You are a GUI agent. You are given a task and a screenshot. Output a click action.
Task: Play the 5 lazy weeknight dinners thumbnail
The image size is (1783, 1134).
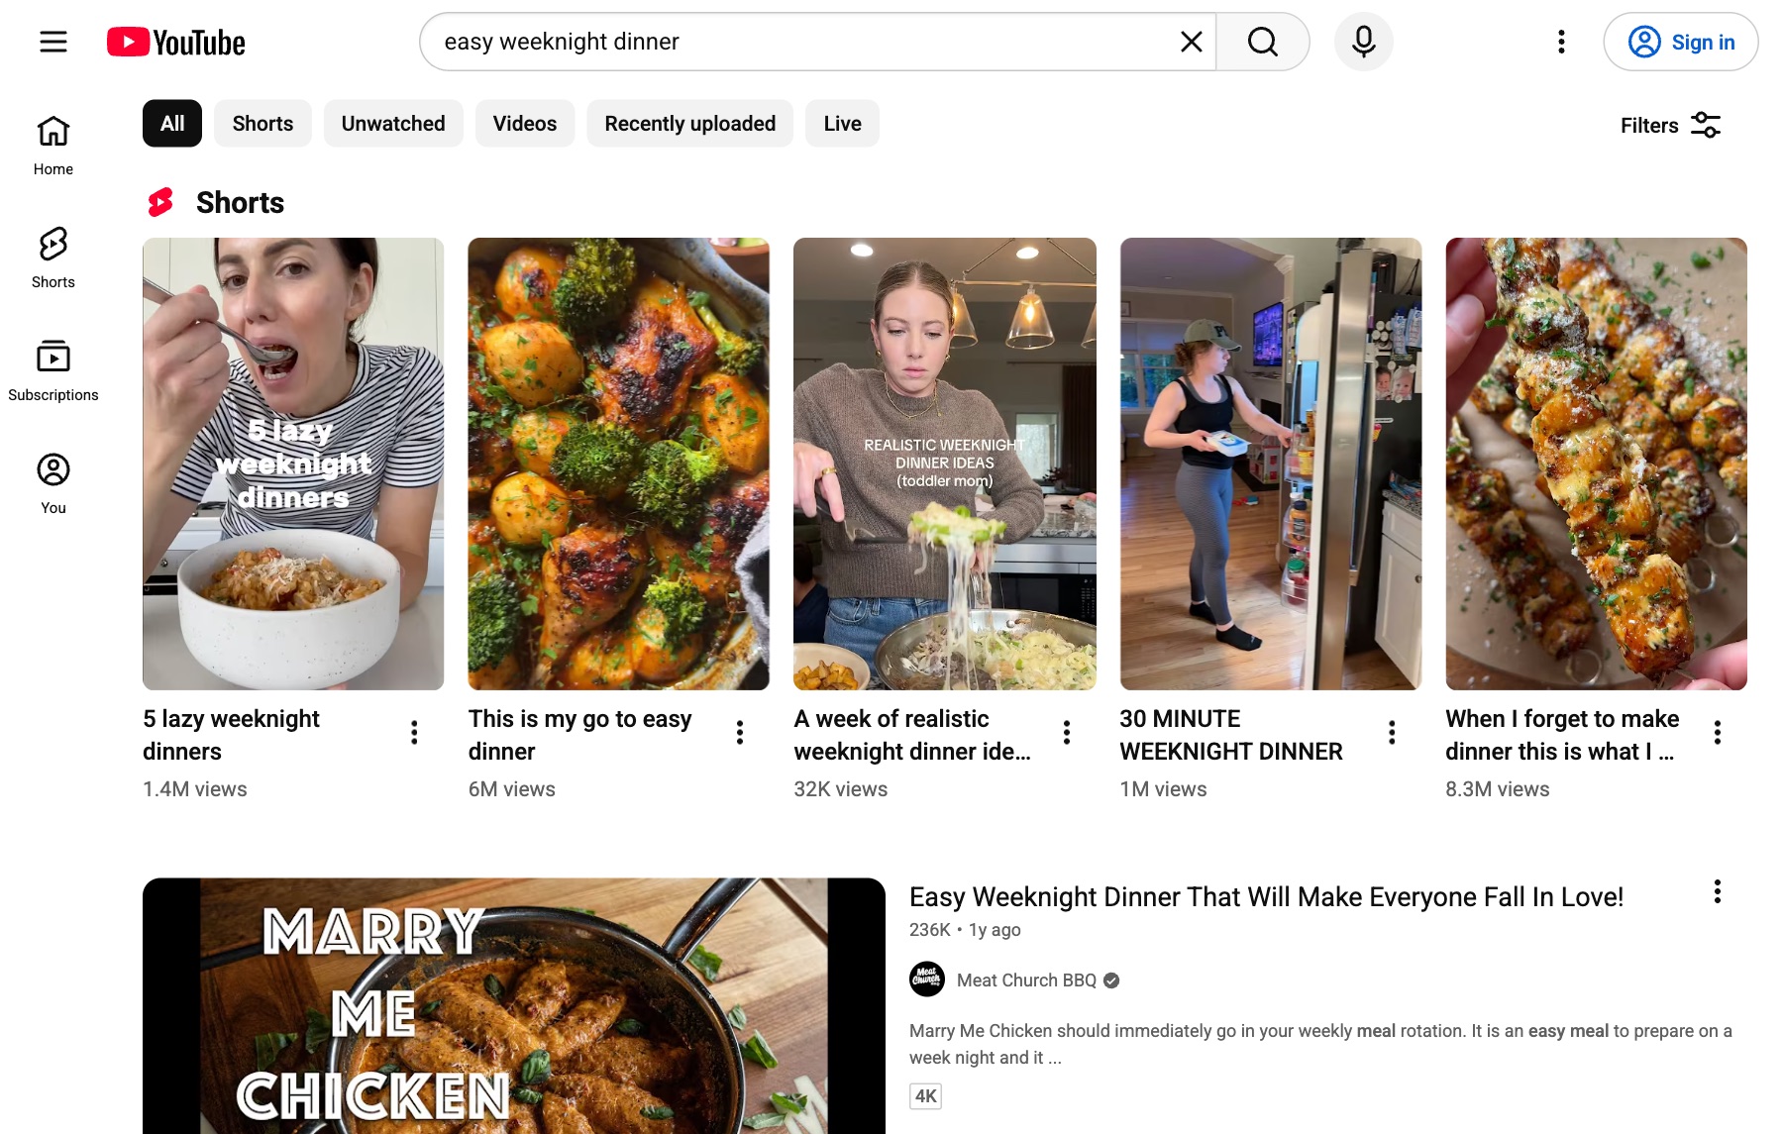coord(293,464)
